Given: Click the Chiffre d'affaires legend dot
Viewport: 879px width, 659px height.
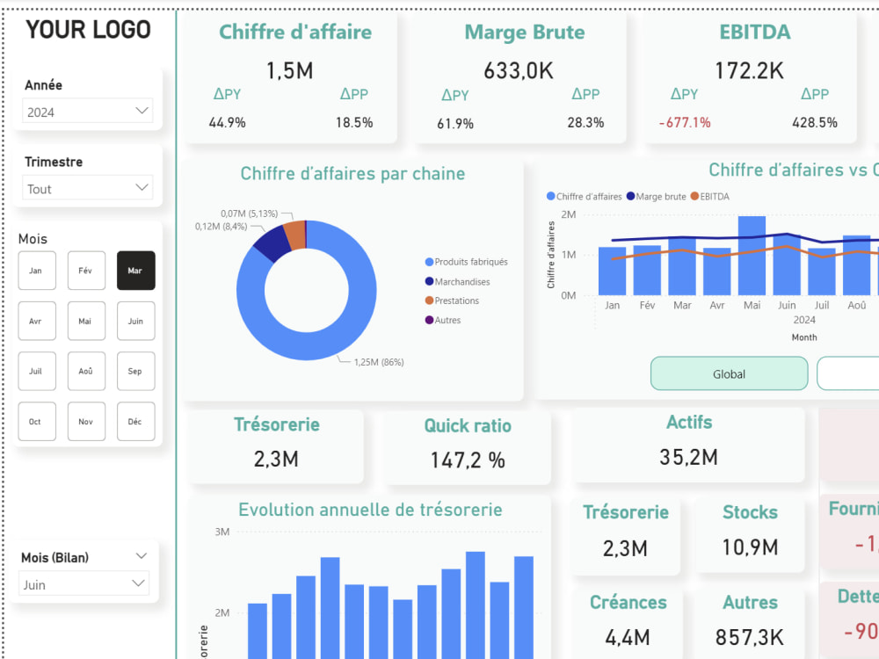Looking at the screenshot, I should click(549, 197).
